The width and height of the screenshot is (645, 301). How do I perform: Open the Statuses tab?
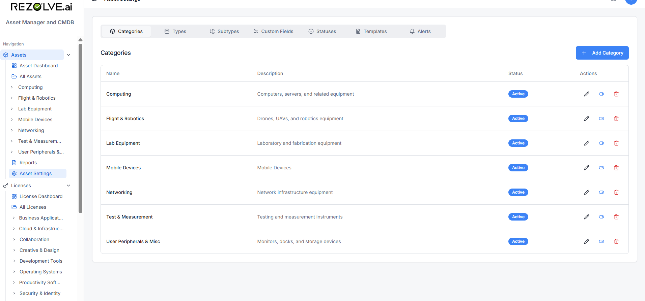322,31
